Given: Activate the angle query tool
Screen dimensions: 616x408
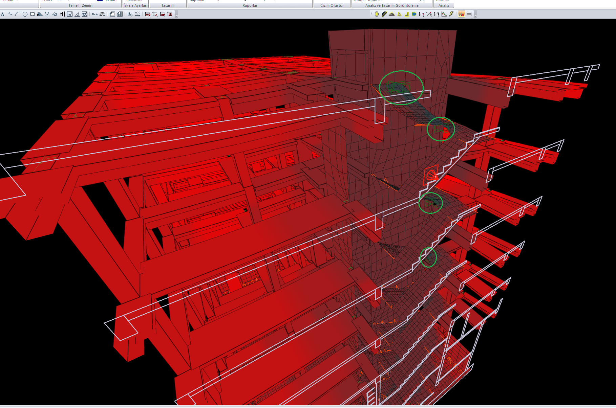Looking at the screenshot, I should [x=77, y=14].
